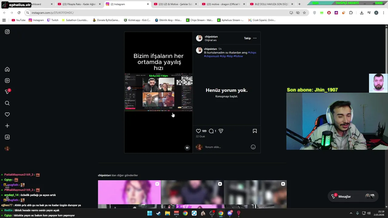Open the YouTube bookmark
The height and width of the screenshot is (218, 388).
coord(18,20)
